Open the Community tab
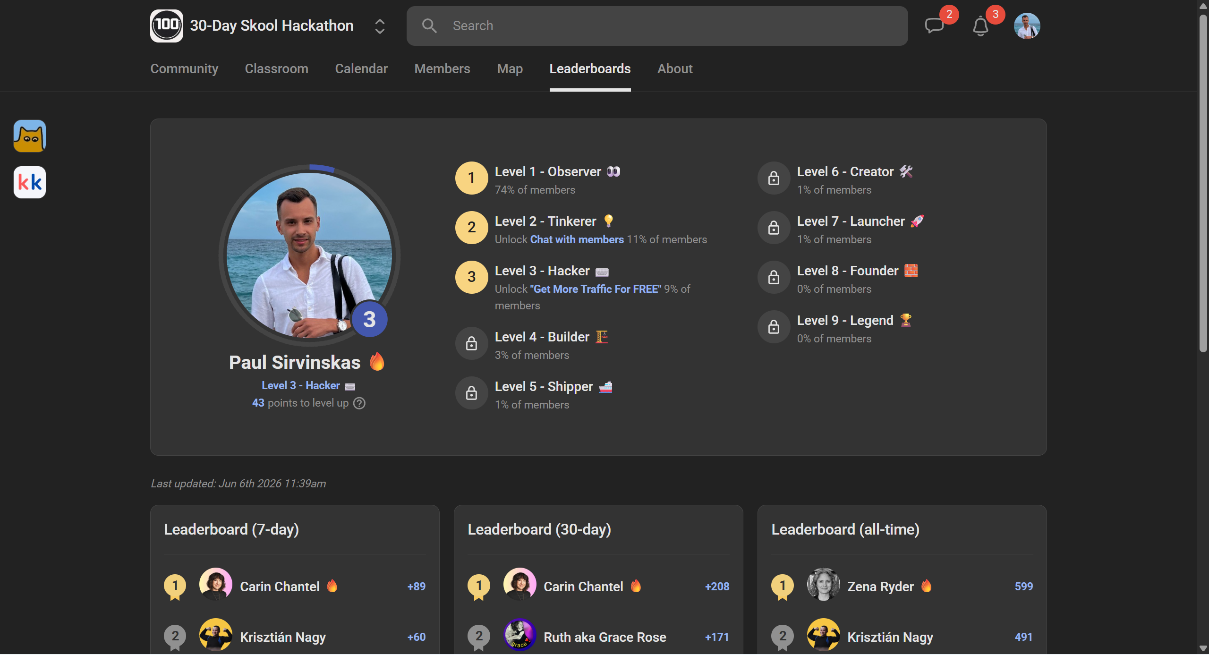Viewport: 1209px width, 655px height. point(184,69)
